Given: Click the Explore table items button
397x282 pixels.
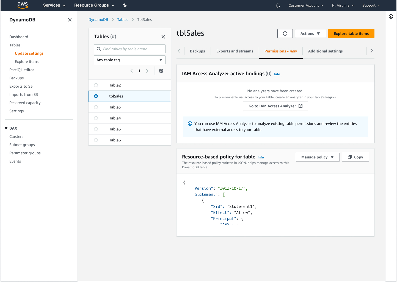Looking at the screenshot, I should pos(351,33).
